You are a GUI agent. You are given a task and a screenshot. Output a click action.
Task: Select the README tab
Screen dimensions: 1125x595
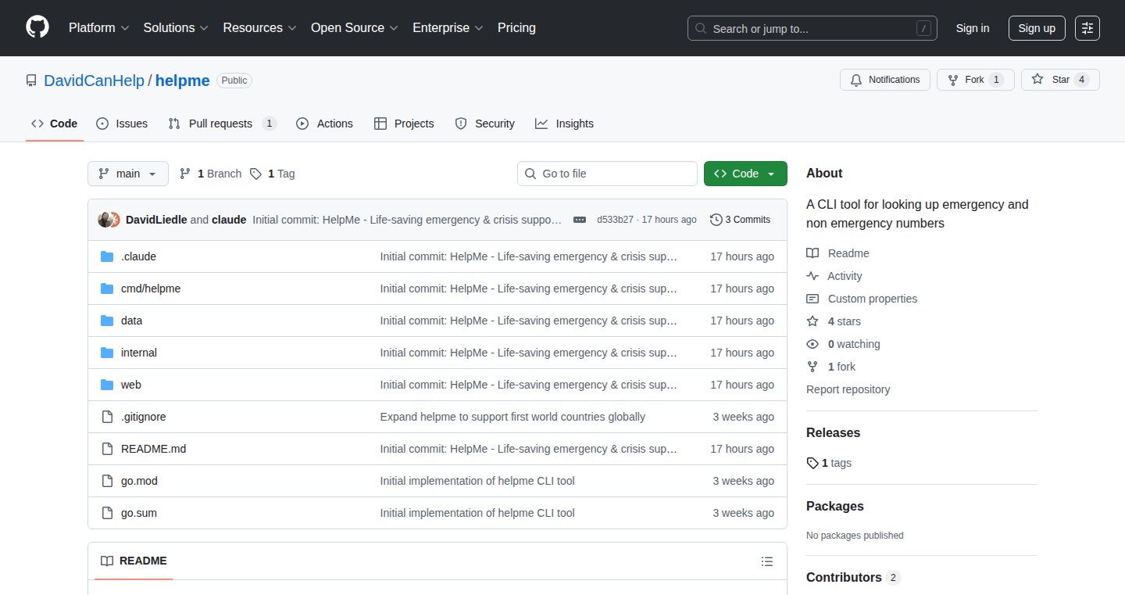(134, 561)
